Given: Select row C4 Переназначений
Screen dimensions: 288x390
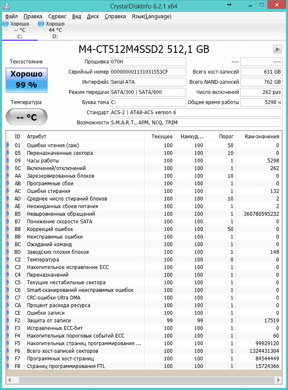Looking at the screenshot, I should tap(144, 275).
